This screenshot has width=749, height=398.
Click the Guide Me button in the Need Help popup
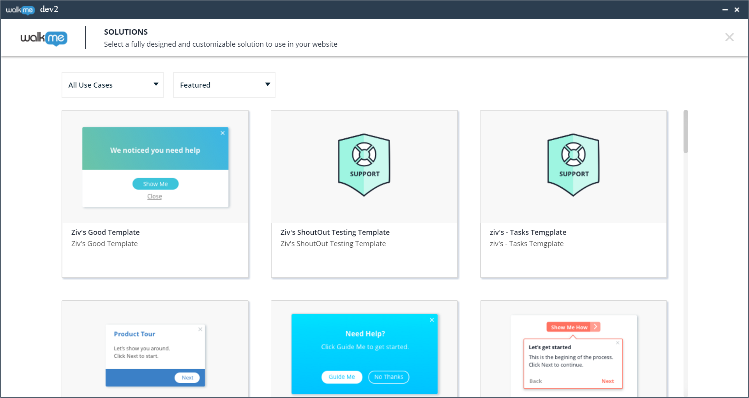pos(342,377)
